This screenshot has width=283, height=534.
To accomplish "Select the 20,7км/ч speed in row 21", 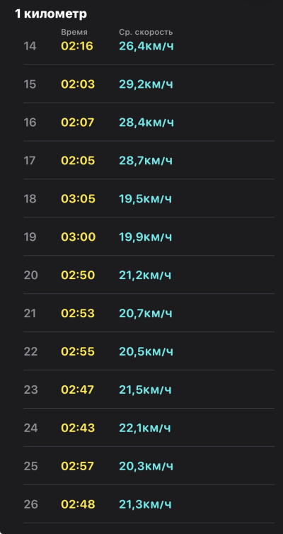I will click(146, 313).
